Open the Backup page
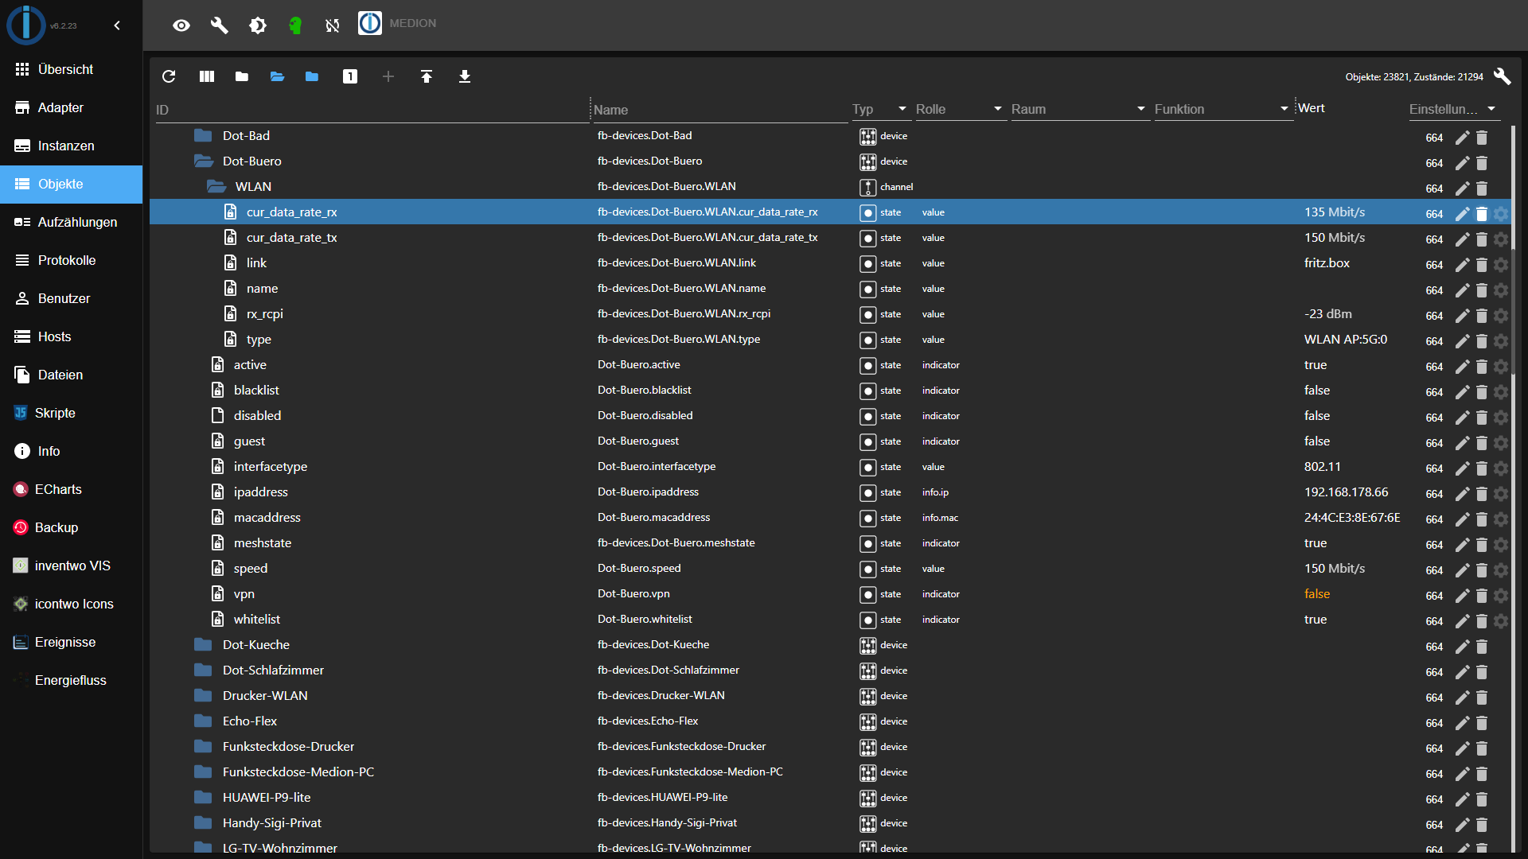The height and width of the screenshot is (859, 1528). click(x=71, y=527)
